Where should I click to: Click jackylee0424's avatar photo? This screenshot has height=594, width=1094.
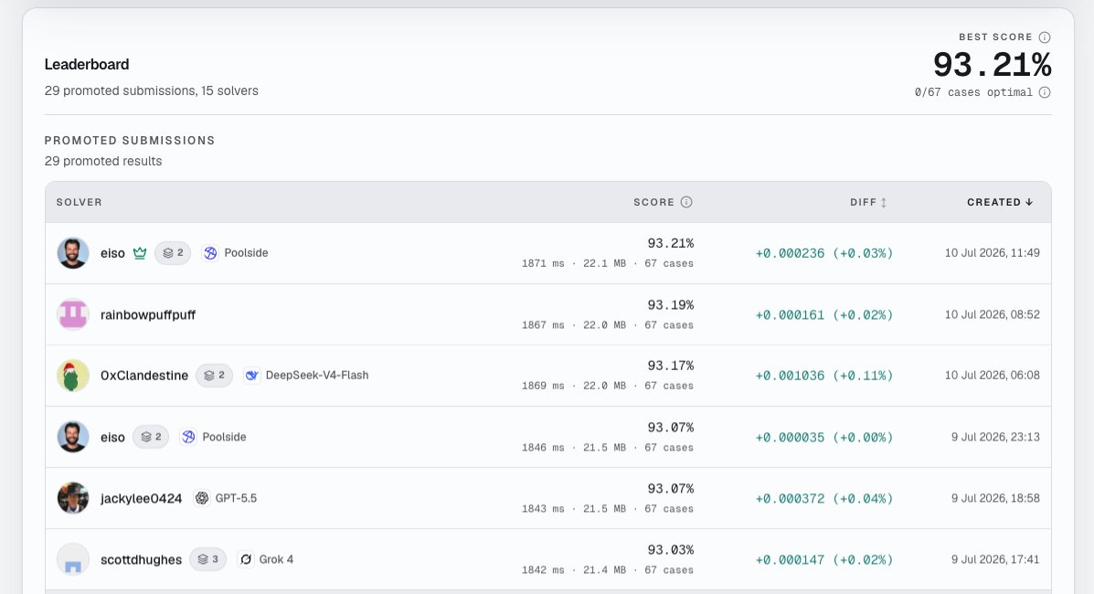point(73,498)
